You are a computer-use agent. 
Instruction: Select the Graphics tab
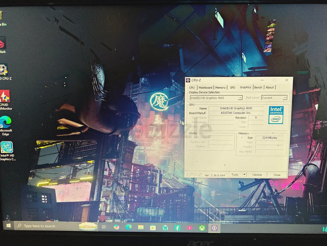245,87
